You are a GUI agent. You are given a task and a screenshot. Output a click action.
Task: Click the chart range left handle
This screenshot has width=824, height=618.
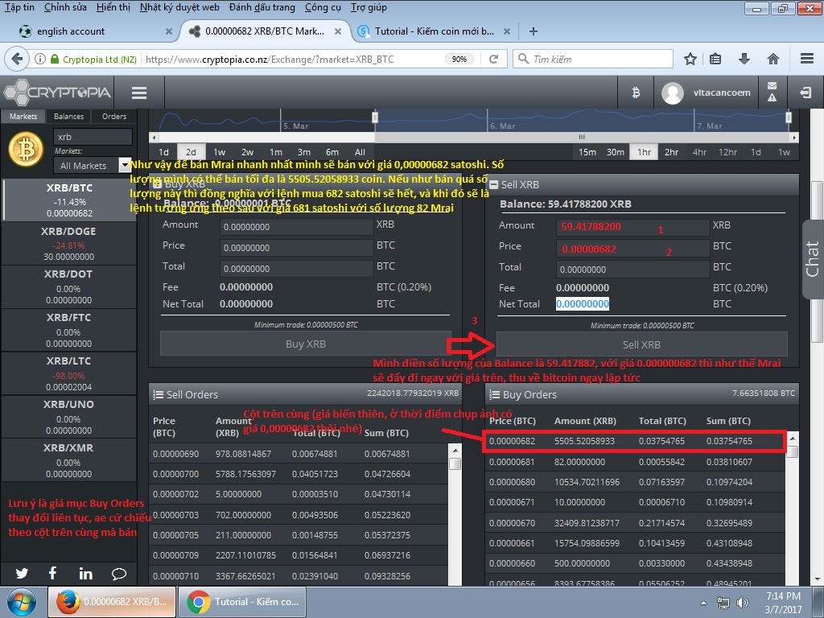point(375,117)
